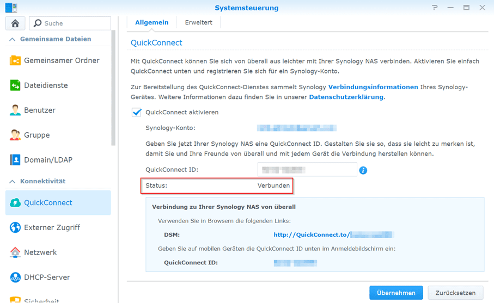
Task: Select the QuickConnect cloud icon in sidebar
Action: 15,202
